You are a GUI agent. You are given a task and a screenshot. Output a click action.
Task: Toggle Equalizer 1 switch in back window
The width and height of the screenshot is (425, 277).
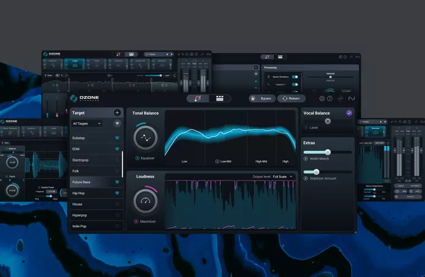[x=295, y=84]
